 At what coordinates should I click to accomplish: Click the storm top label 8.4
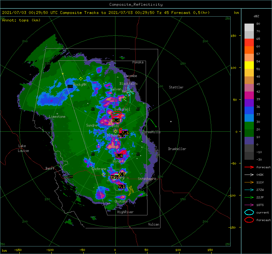coord(116,120)
